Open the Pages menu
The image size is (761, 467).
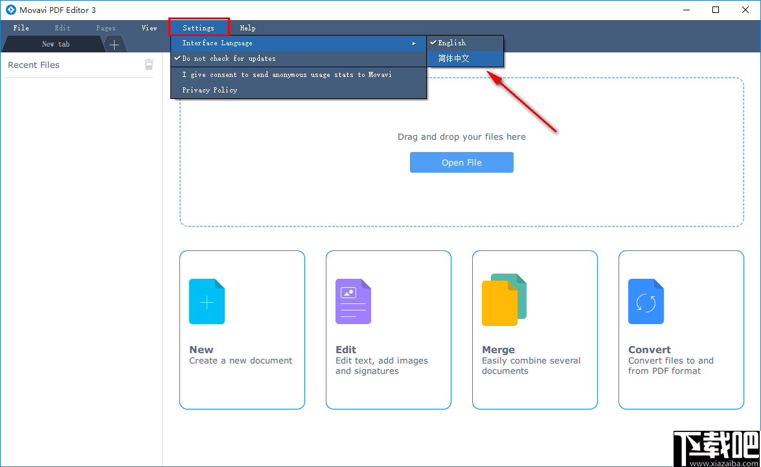(105, 27)
